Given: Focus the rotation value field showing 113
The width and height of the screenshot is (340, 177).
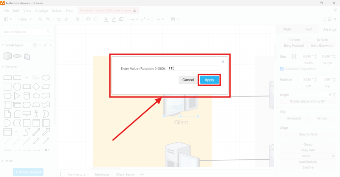Looking at the screenshot, I should [x=193, y=69].
